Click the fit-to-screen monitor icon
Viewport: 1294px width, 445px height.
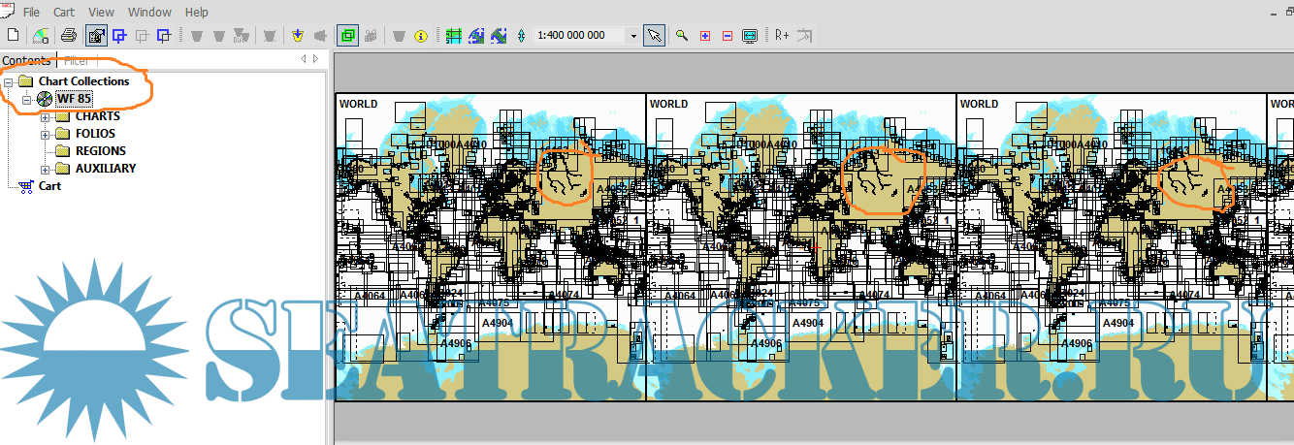pos(750,36)
